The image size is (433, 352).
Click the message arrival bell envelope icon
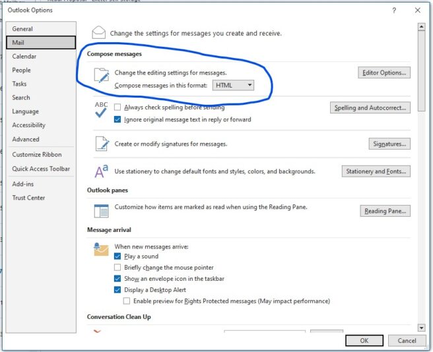101,249
